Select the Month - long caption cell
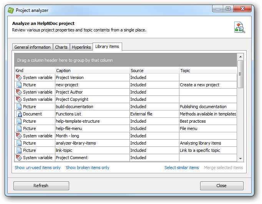Image resolution: width=262 pixels, height=204 pixels. click(x=92, y=136)
